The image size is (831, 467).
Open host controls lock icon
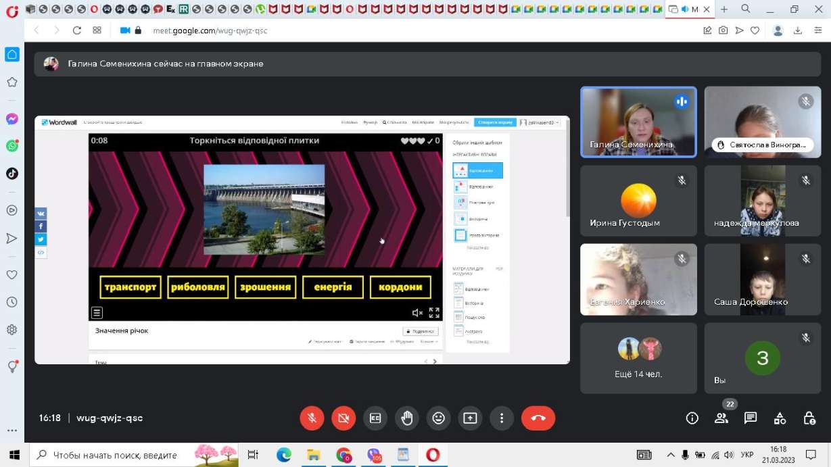coord(809,418)
